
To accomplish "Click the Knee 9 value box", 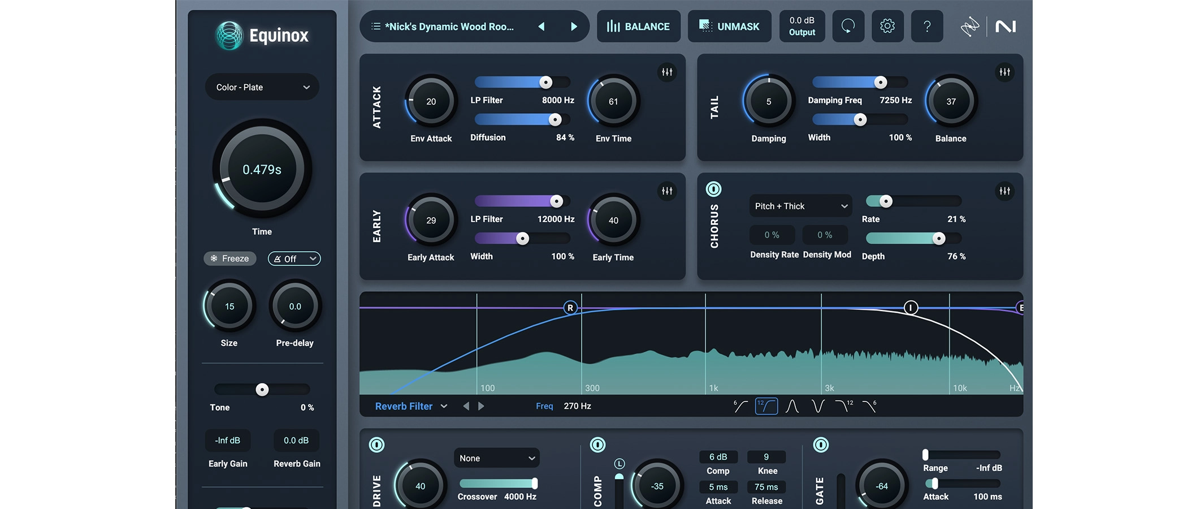I will [x=766, y=457].
